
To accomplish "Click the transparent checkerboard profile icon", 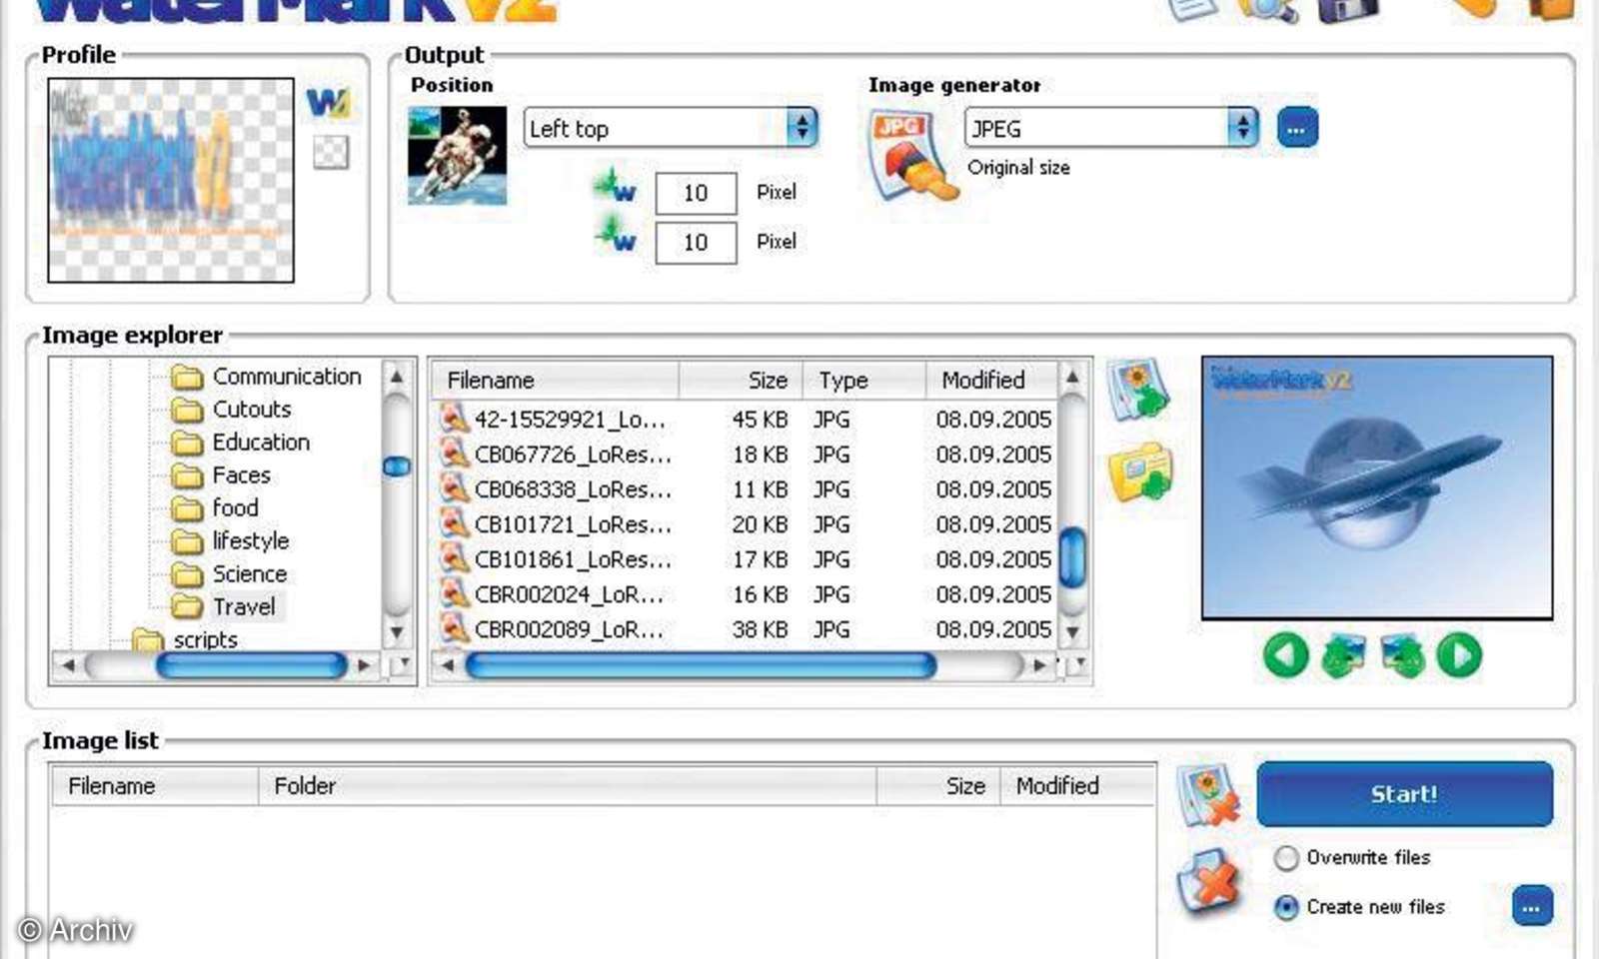I will [330, 153].
